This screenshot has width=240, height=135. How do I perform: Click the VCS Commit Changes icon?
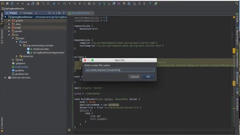(105, 3)
